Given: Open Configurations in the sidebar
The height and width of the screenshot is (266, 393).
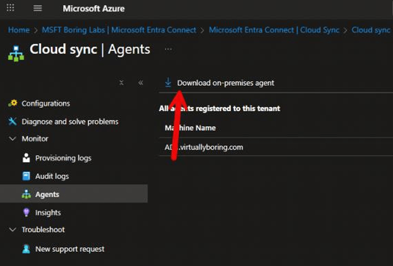Looking at the screenshot, I should coord(45,103).
